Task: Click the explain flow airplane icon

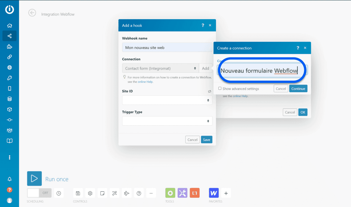Action: point(127,193)
